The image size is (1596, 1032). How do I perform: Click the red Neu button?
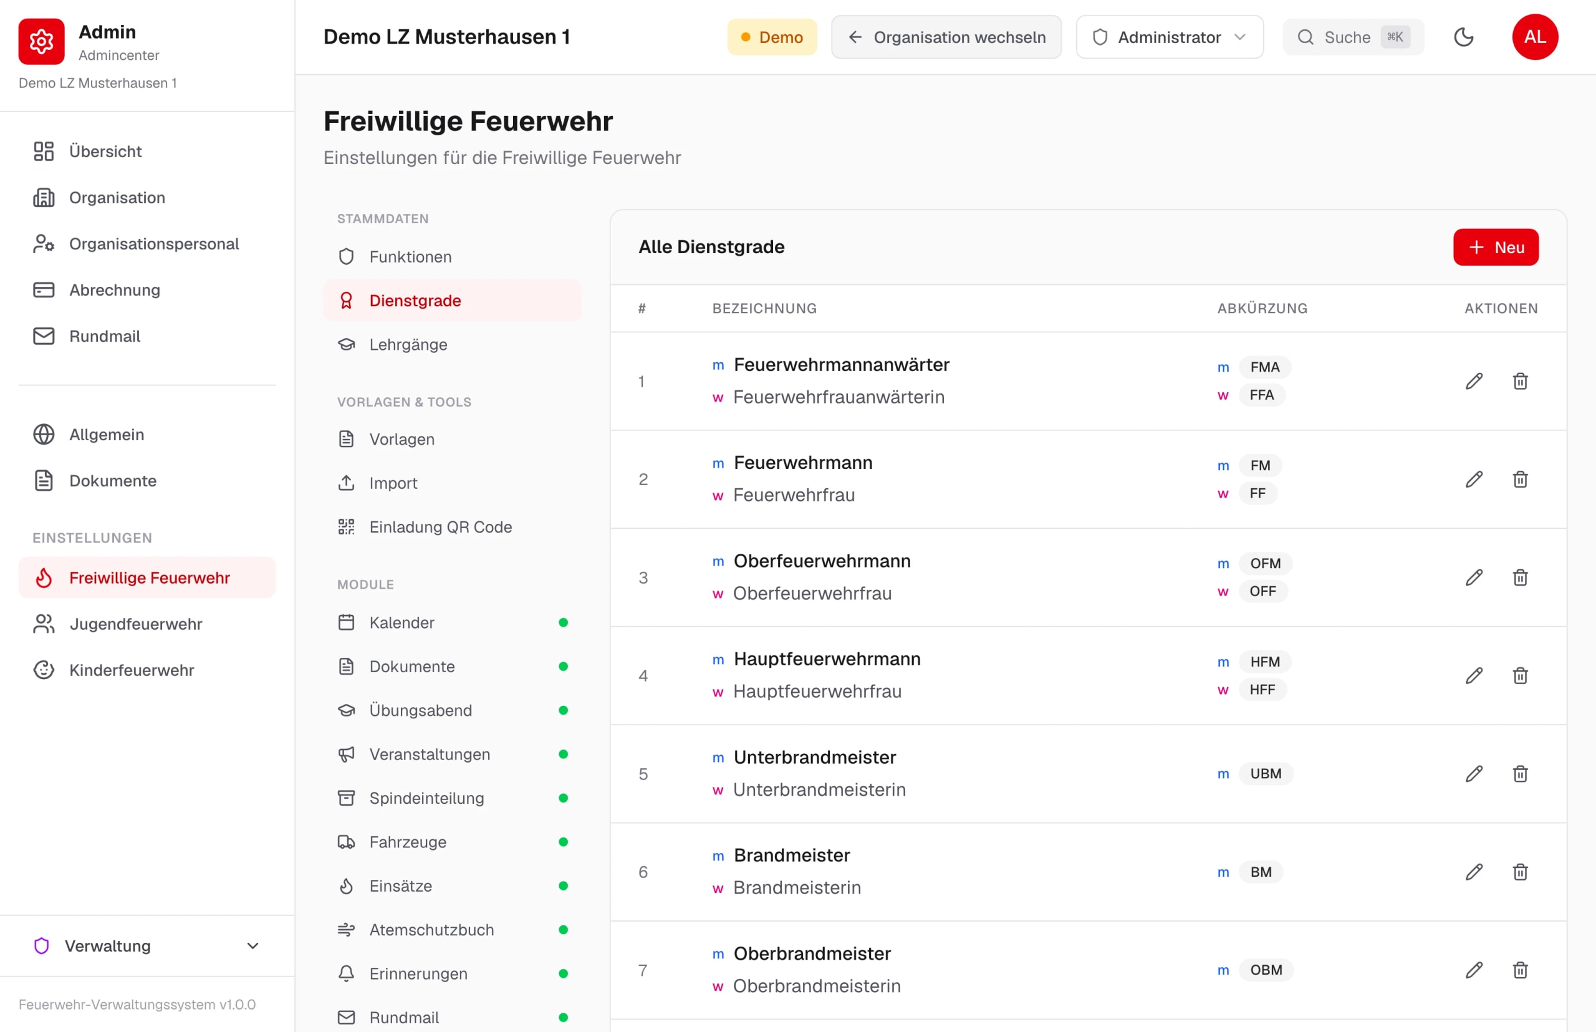click(x=1496, y=248)
